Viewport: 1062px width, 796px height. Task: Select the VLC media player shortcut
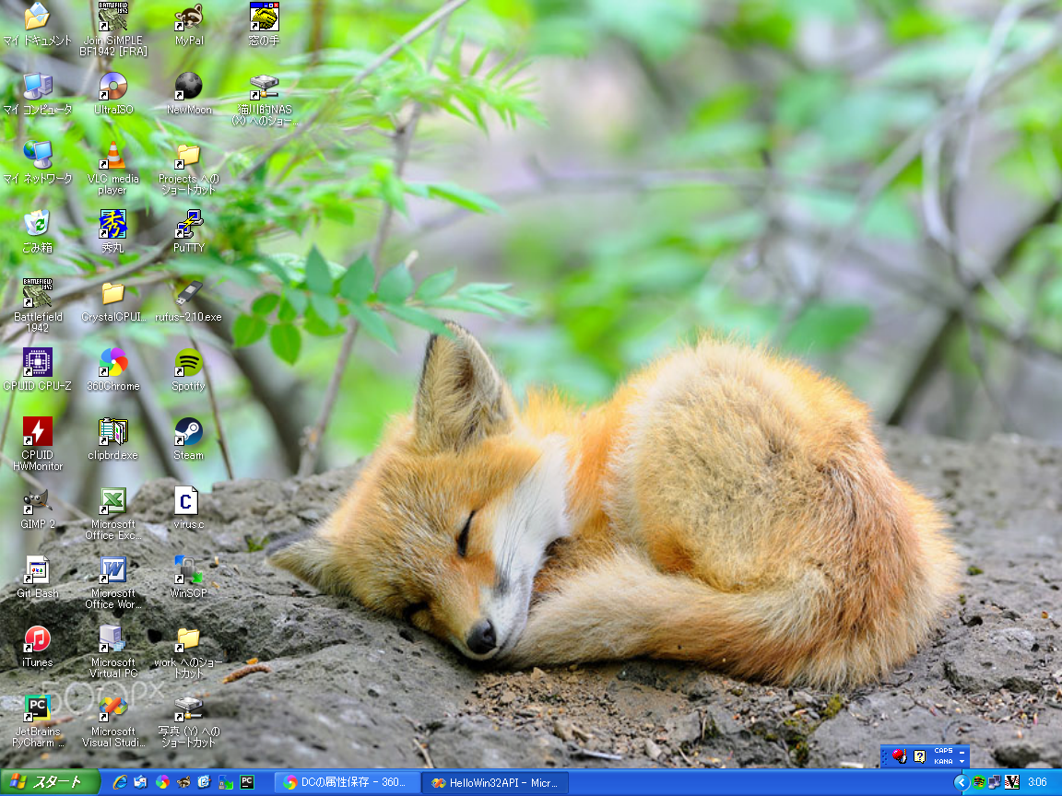[113, 169]
